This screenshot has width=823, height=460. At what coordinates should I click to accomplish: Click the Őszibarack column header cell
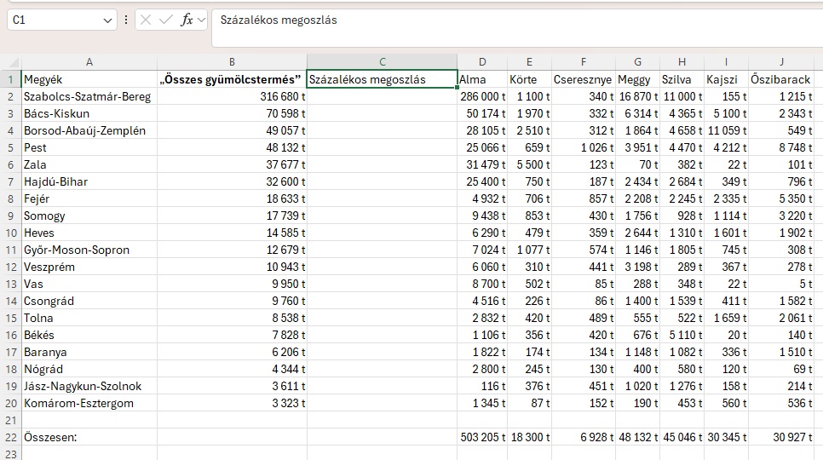(781, 79)
